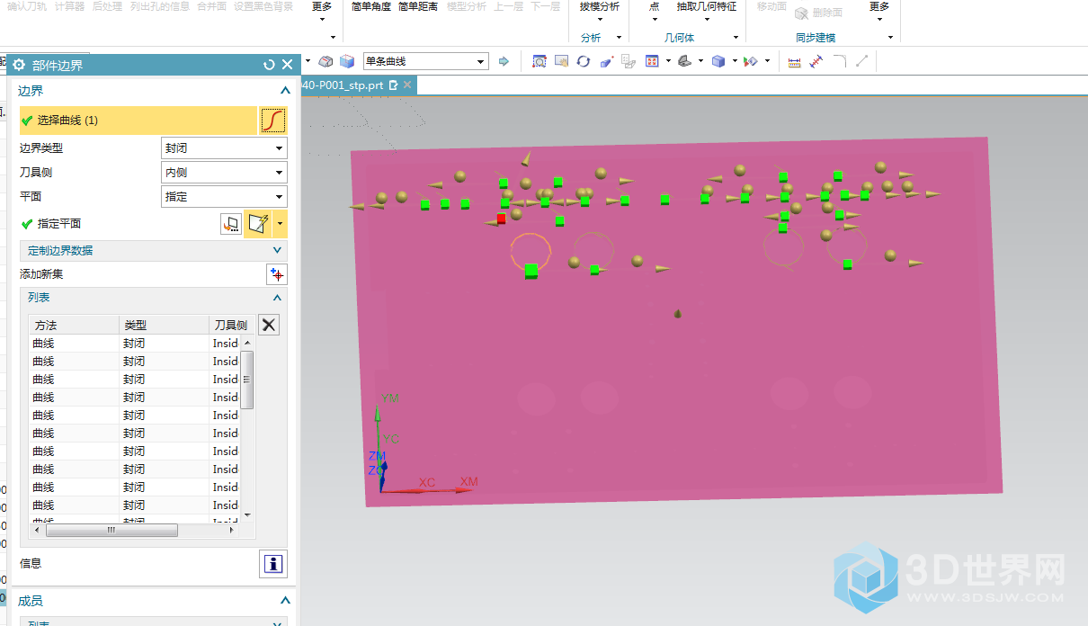Click the red boundary handle on the part
The width and height of the screenshot is (1088, 626).
[502, 219]
